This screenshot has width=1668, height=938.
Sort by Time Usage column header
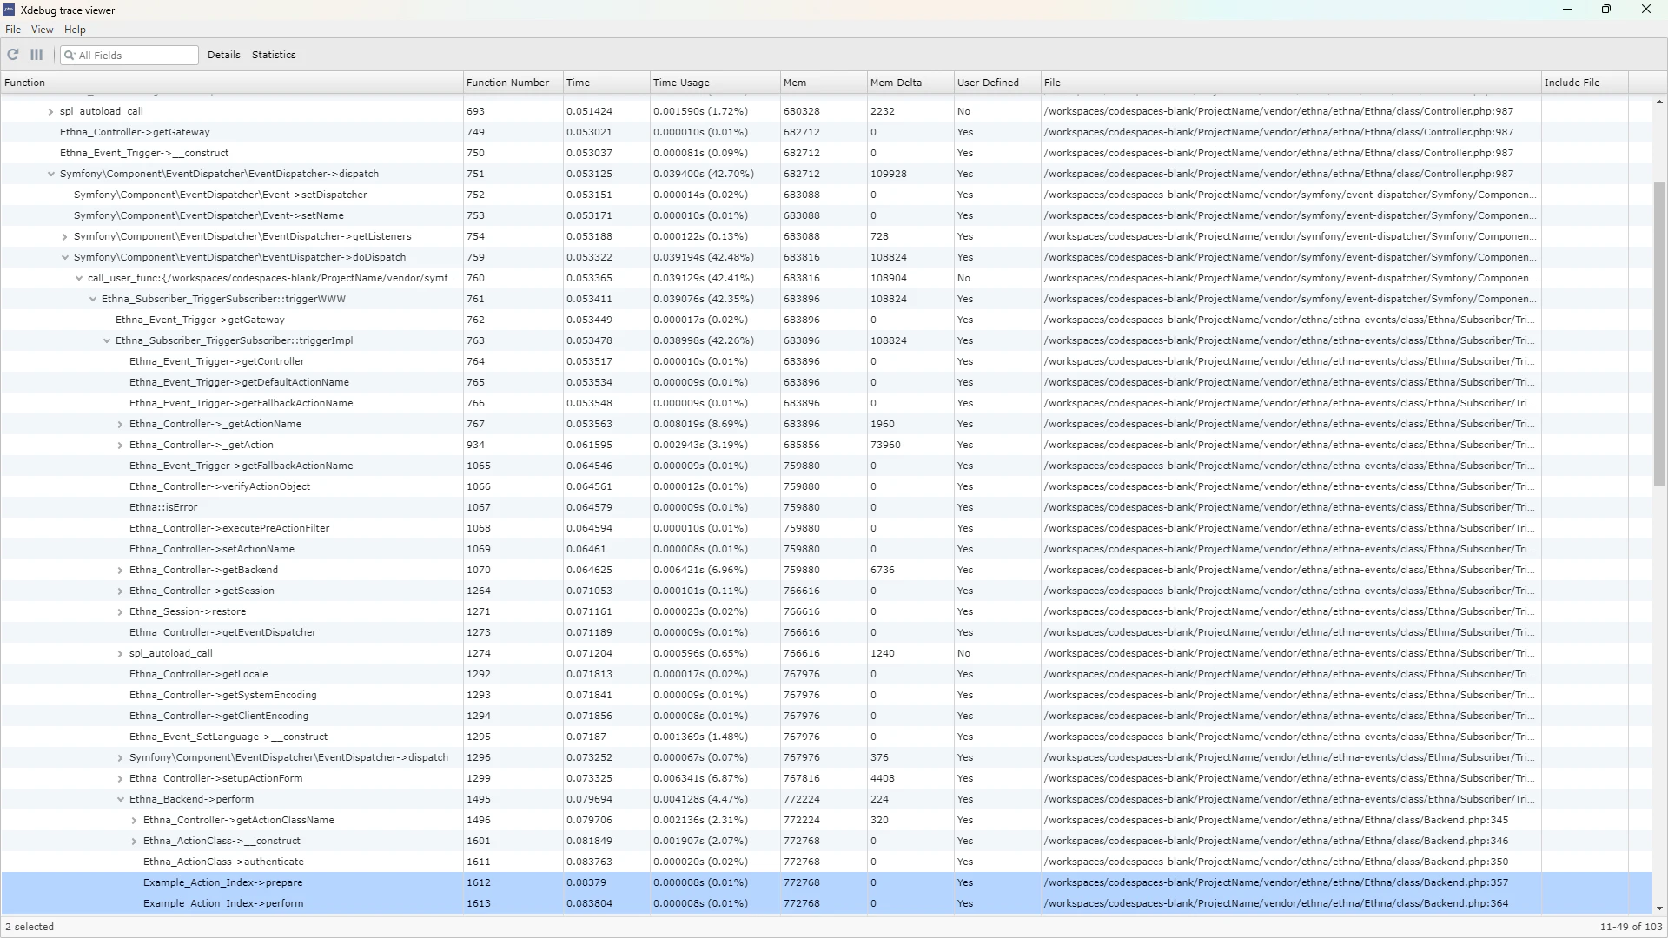click(681, 83)
